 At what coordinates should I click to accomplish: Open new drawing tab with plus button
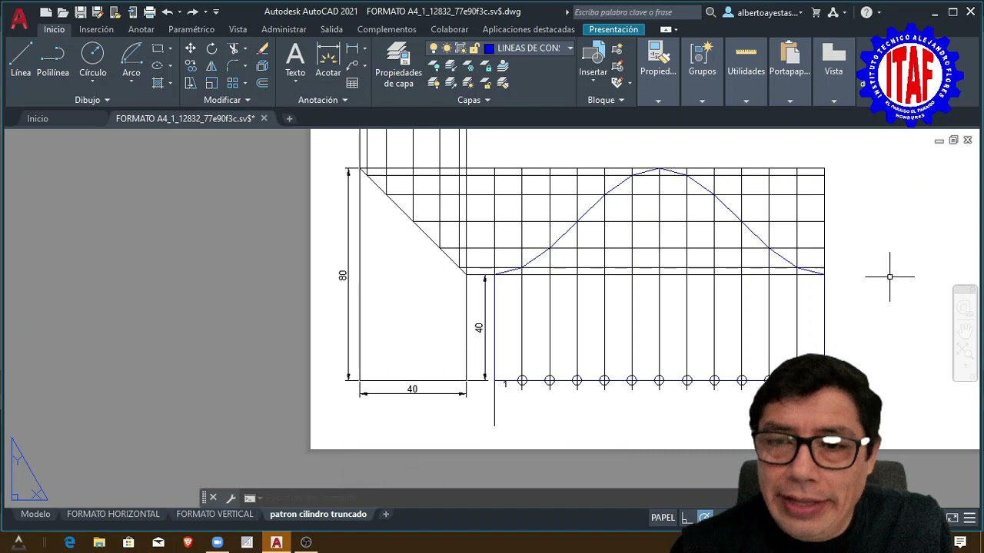[x=289, y=118]
